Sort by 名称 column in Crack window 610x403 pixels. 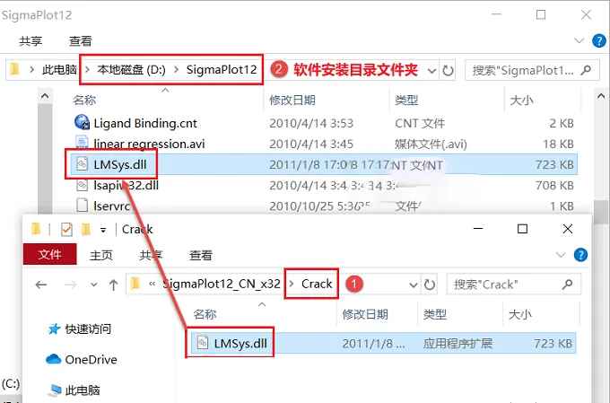point(205,314)
